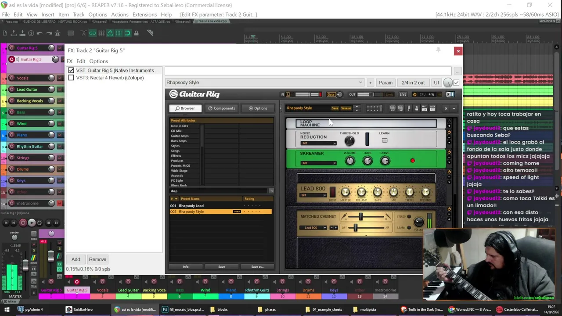Click the Learn button on Noise Reduction
The image size is (562, 316).
tap(385, 140)
